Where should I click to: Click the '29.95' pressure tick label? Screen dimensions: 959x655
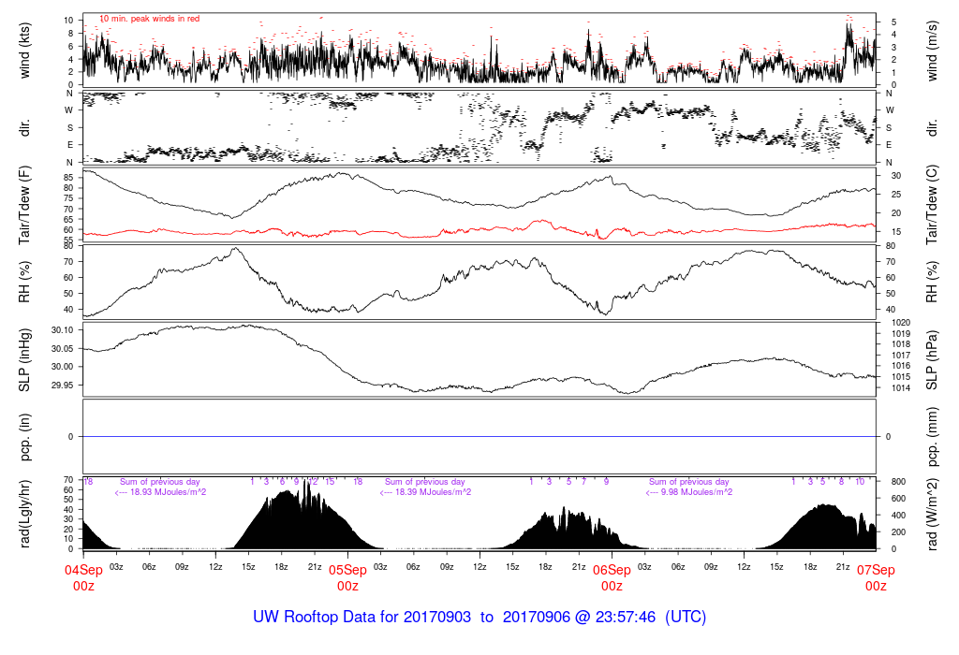(63, 385)
